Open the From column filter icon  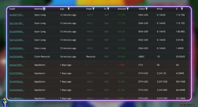coord(93,9)
